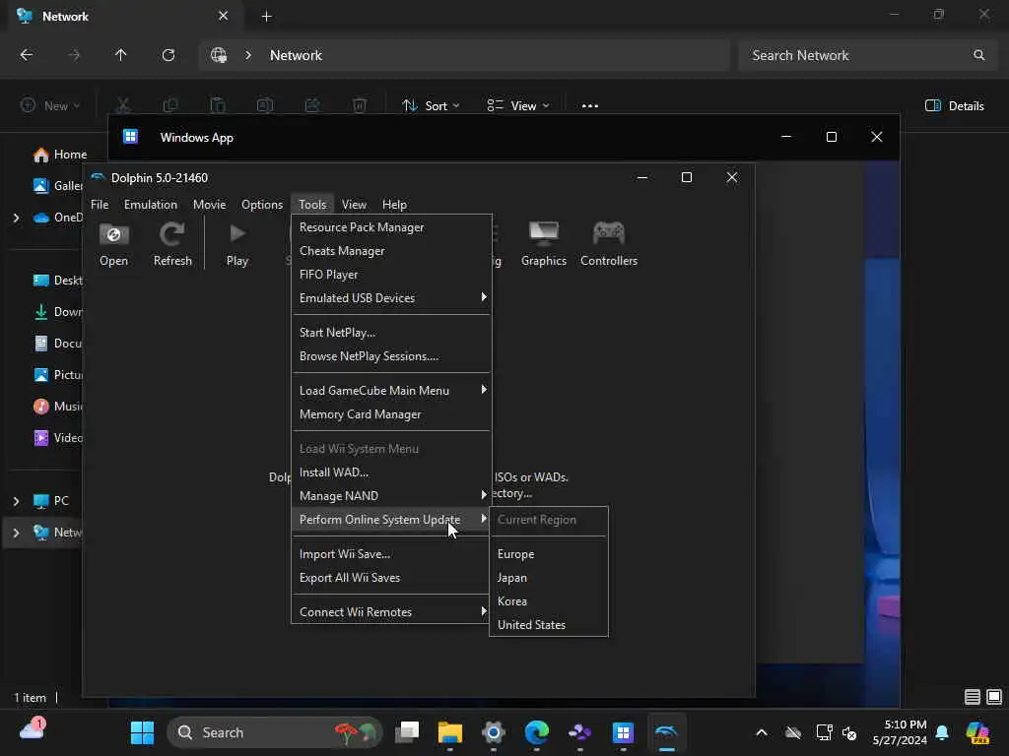Open Memory Card Manager
This screenshot has height=756, width=1009.
coord(391,414)
